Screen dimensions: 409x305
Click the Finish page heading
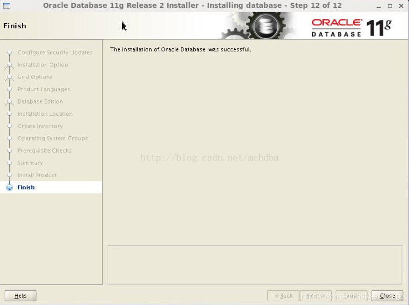click(15, 26)
